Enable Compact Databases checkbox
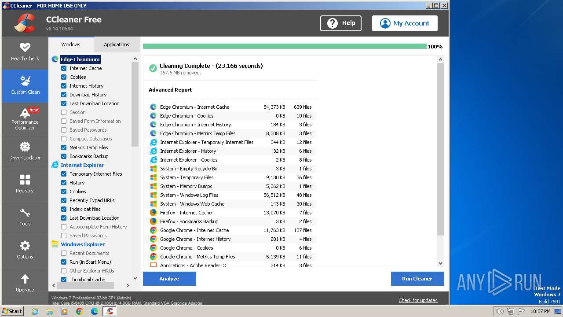Screen dimensions: 563x317 pyautogui.click(x=64, y=139)
